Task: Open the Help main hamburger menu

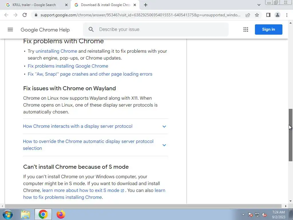Action: click(10, 30)
